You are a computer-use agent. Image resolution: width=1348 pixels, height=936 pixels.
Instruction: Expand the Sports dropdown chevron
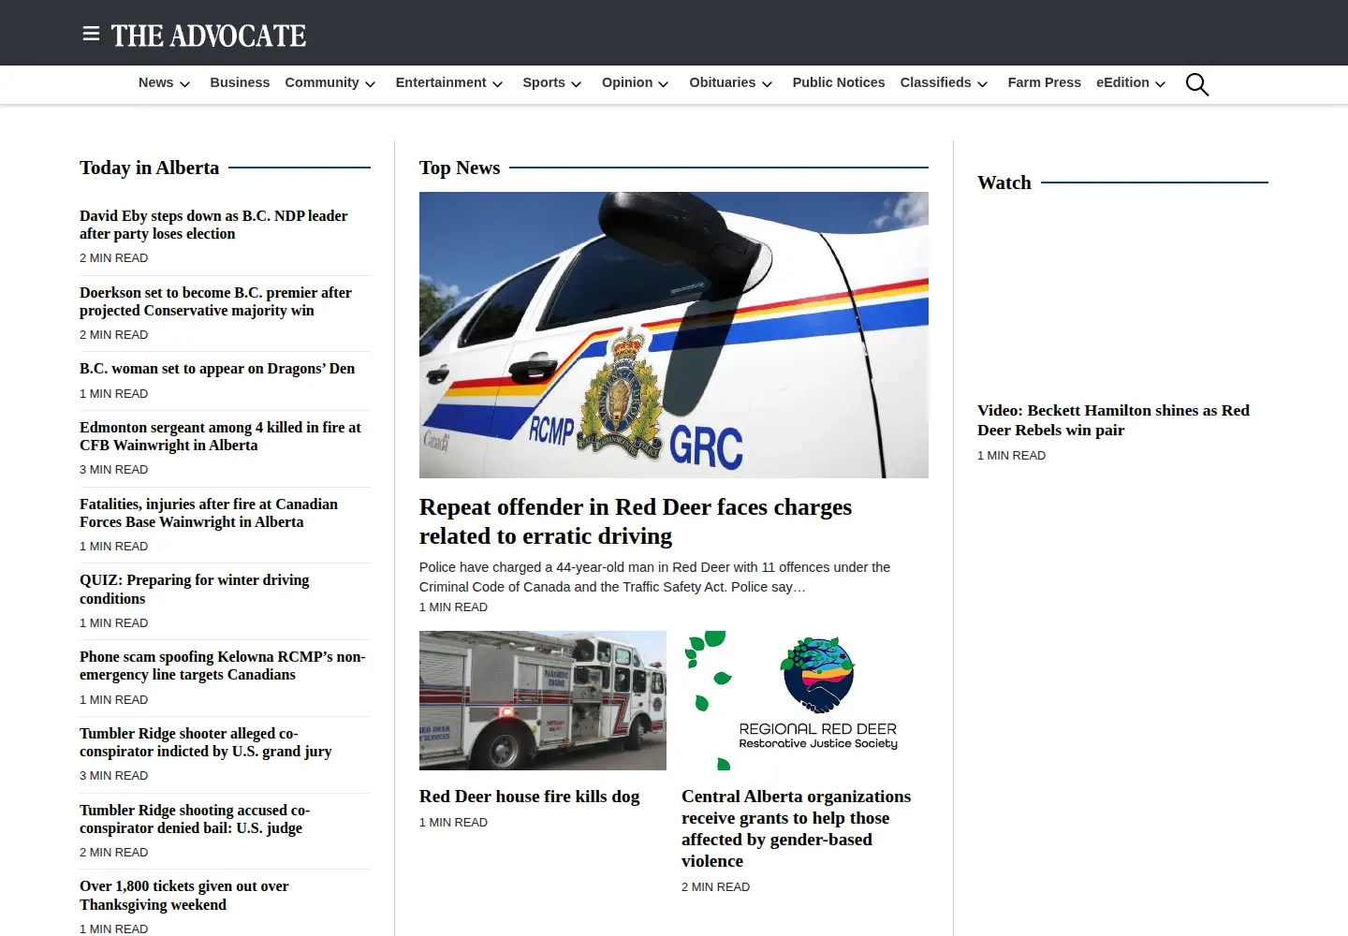pyautogui.click(x=576, y=84)
